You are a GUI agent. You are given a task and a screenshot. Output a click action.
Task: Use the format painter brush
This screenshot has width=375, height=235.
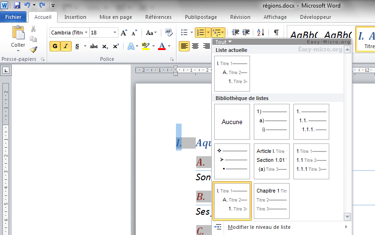[x=33, y=49]
